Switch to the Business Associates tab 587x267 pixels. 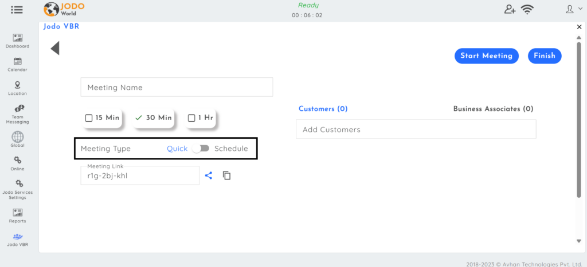(x=493, y=109)
